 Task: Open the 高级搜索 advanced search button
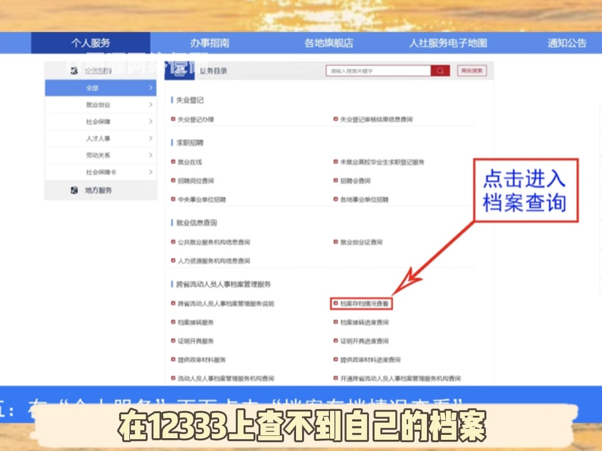[x=472, y=71]
